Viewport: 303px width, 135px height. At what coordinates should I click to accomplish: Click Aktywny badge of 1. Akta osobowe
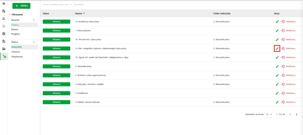coord(57,31)
